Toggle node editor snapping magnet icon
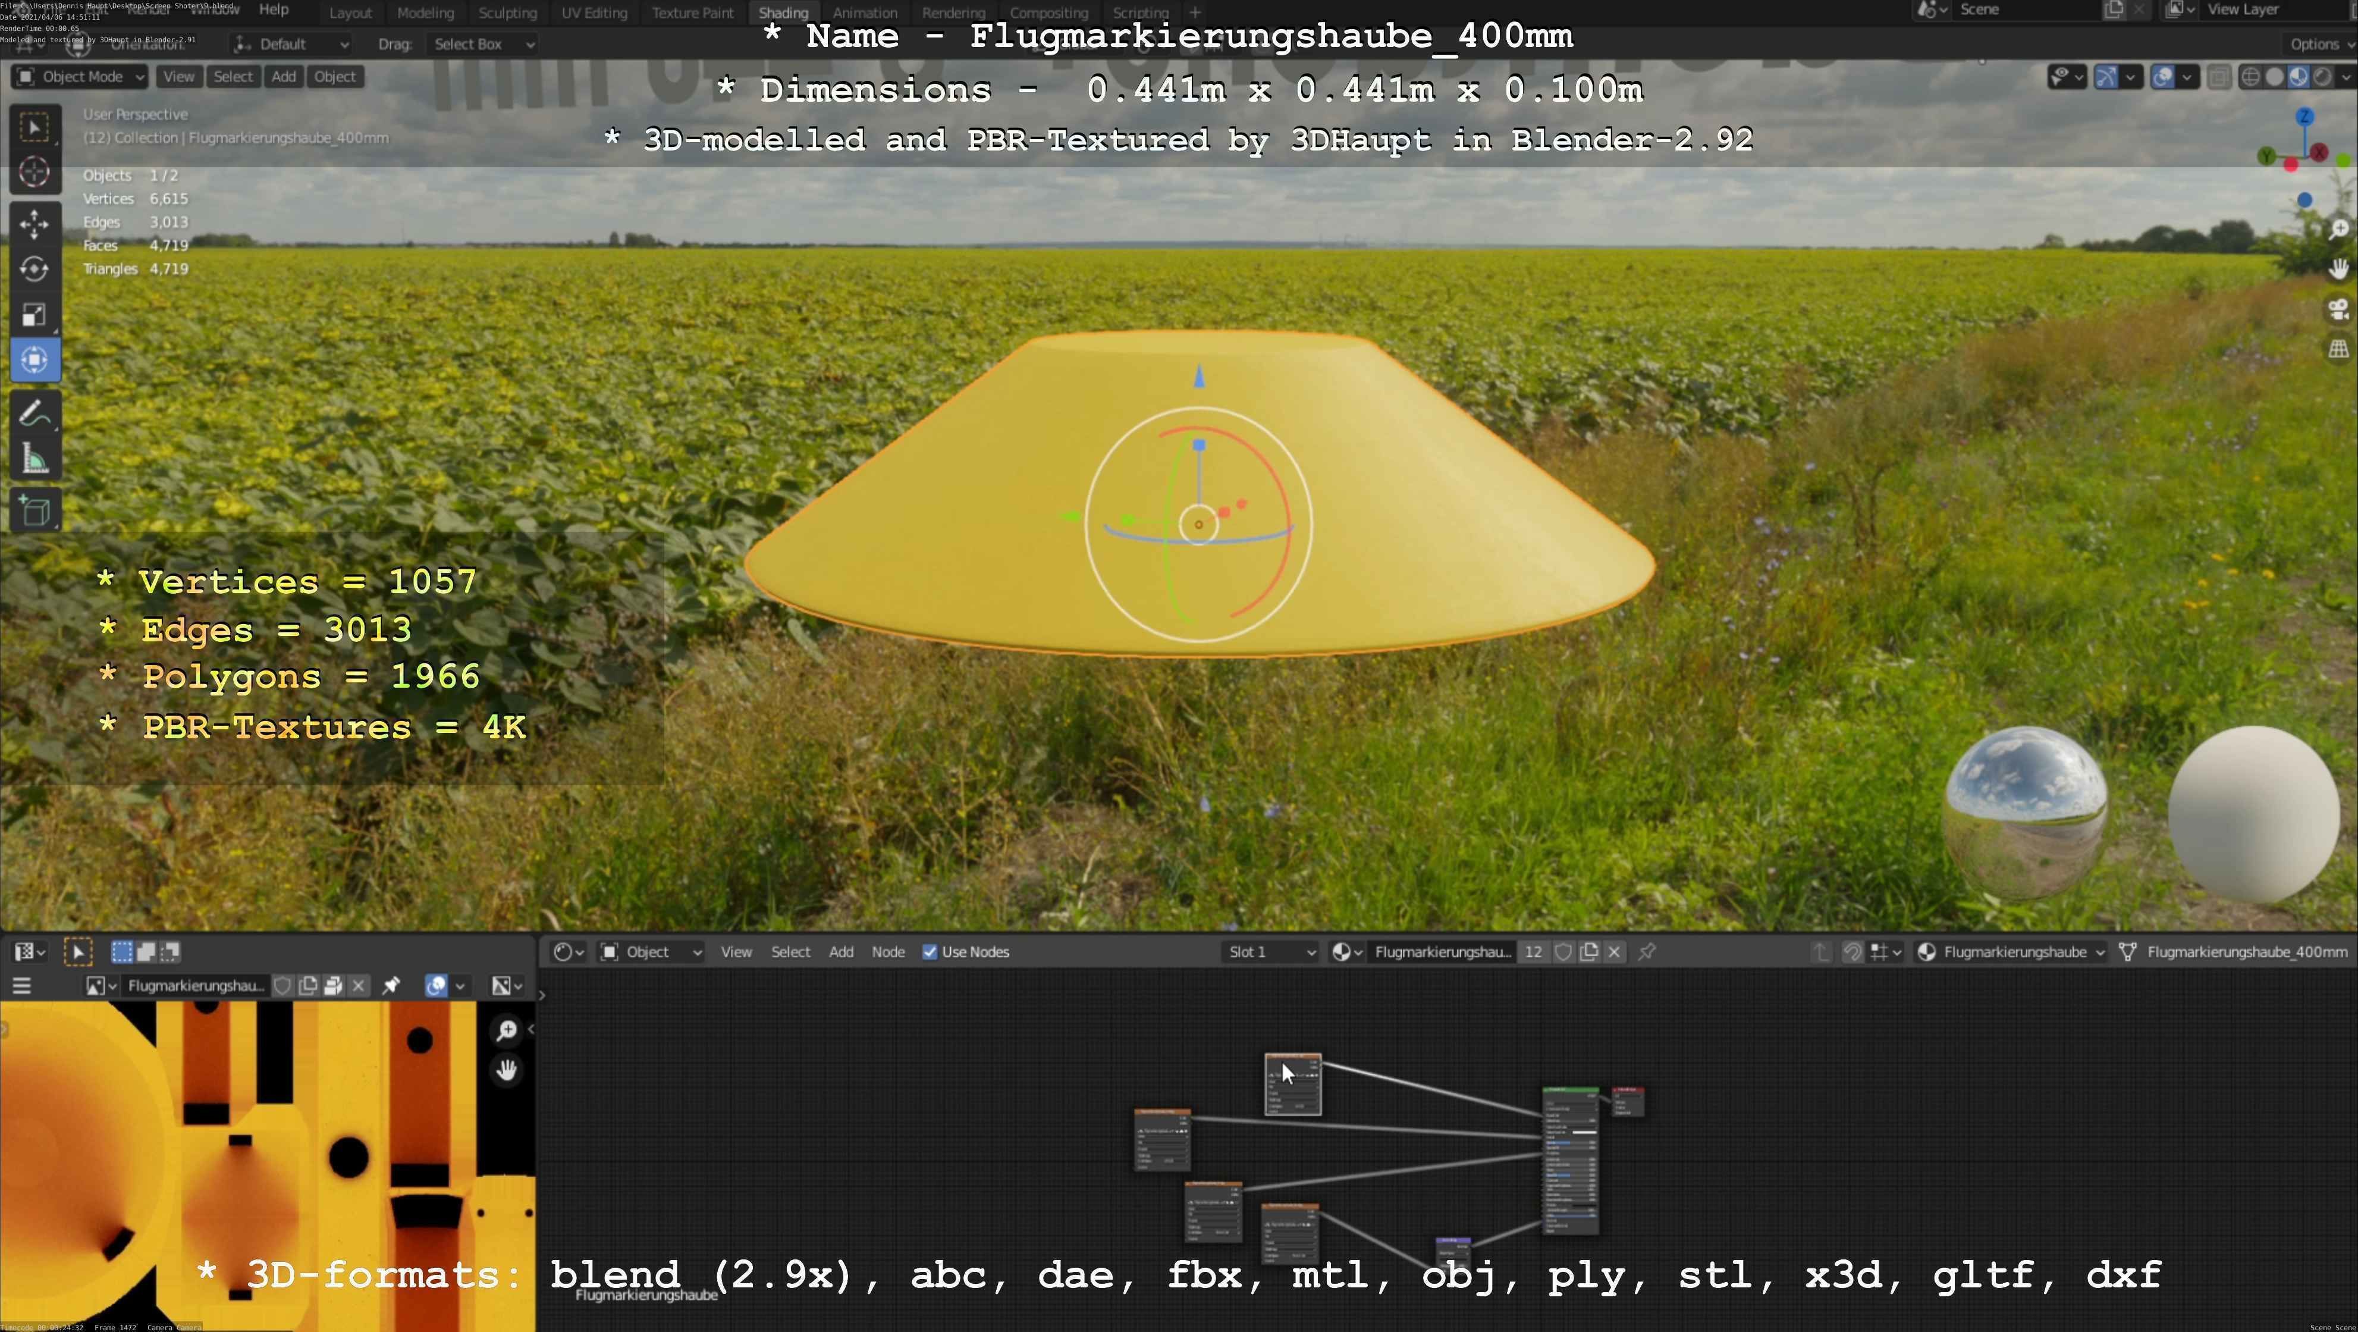Screen dimensions: 2358x1332 (x=1852, y=952)
